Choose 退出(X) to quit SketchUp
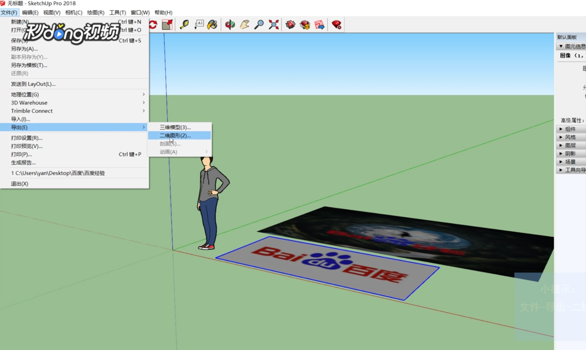The width and height of the screenshot is (586, 350). click(74, 184)
